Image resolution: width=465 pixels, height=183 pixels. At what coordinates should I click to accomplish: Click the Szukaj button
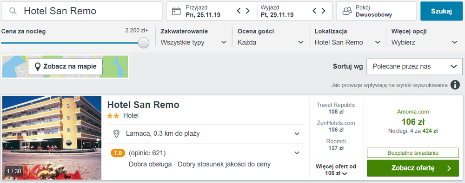coord(441,11)
